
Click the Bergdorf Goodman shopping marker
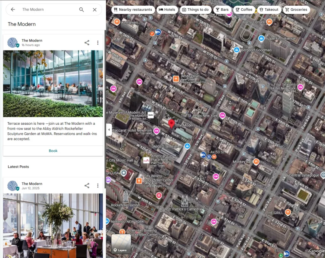(x=236, y=50)
